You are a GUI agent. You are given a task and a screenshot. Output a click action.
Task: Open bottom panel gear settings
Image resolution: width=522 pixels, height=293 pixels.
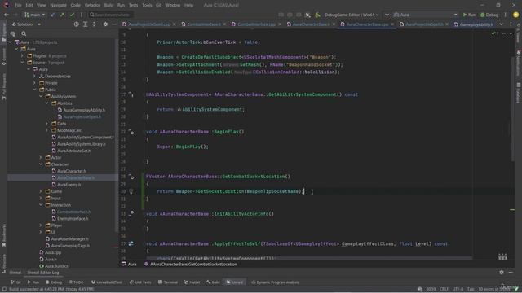pos(502,273)
